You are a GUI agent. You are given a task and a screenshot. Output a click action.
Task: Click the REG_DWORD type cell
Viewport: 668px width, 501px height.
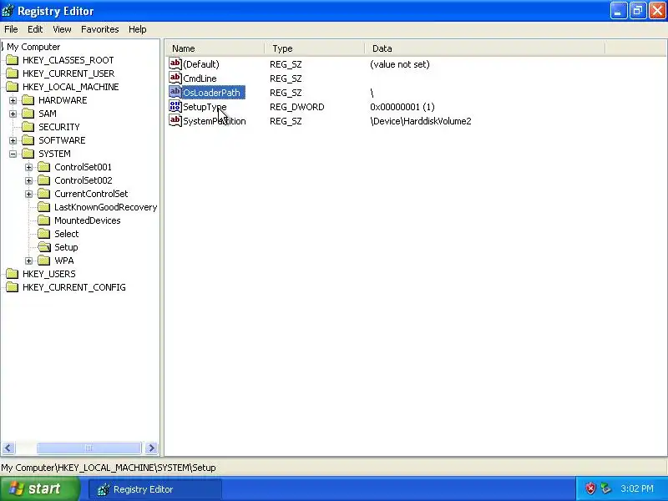[297, 107]
